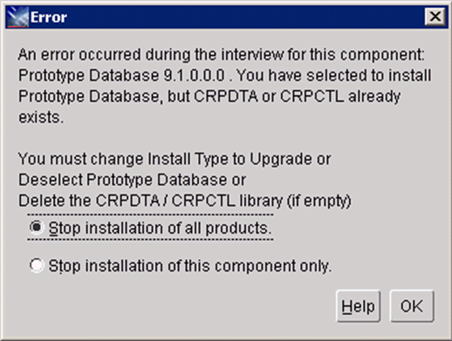
Task: Close the Error dialog with the X
Action: pyautogui.click(x=435, y=17)
